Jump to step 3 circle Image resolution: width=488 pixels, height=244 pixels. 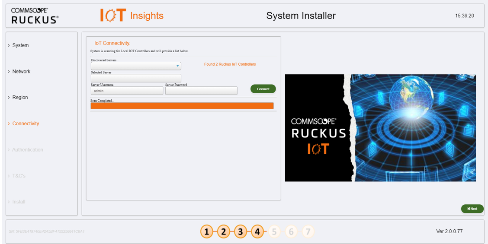click(x=240, y=231)
